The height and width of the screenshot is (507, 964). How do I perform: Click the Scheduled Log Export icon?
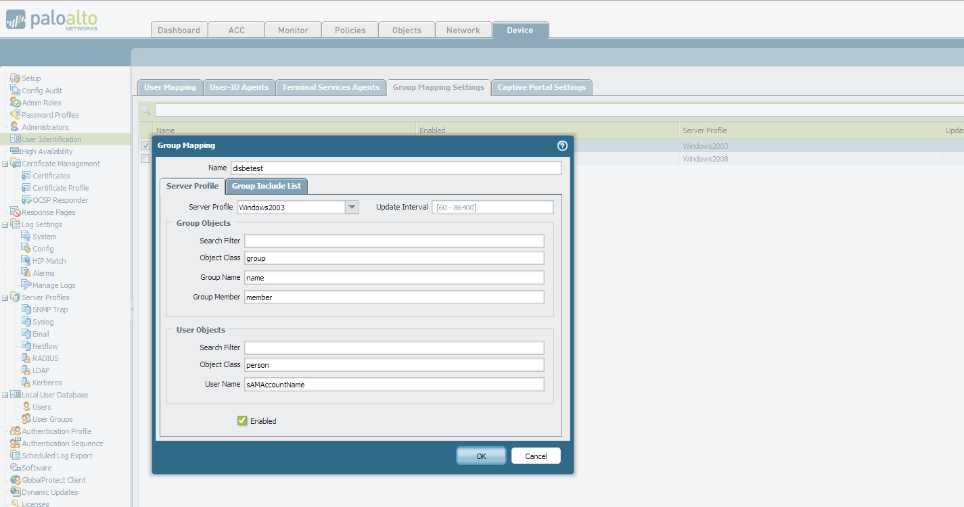(16, 456)
